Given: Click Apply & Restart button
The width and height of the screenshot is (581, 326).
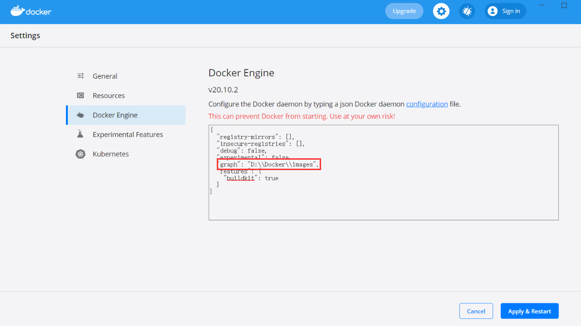Looking at the screenshot, I should 530,311.
